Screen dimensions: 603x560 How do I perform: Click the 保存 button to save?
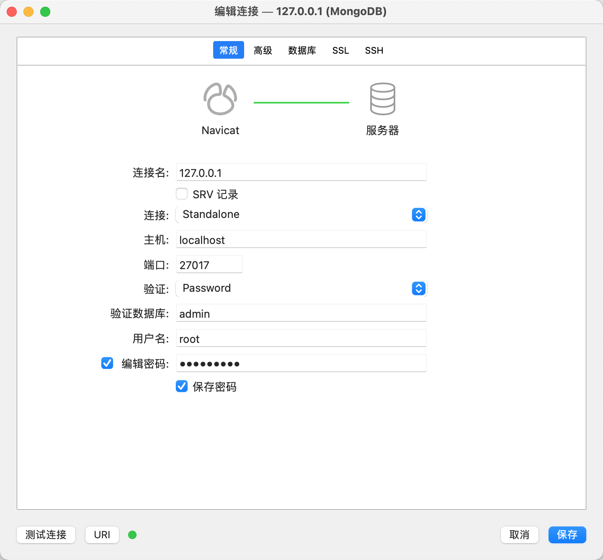point(567,535)
